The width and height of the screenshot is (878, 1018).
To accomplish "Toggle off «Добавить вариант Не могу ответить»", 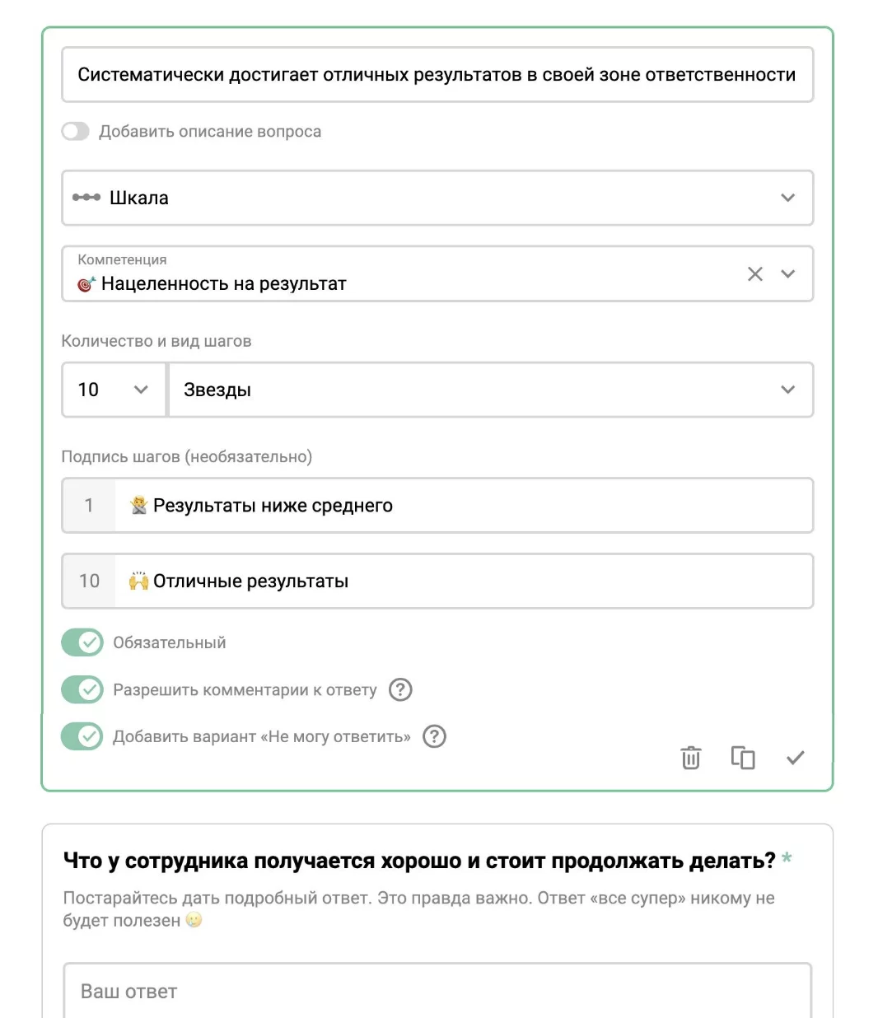I will point(82,736).
